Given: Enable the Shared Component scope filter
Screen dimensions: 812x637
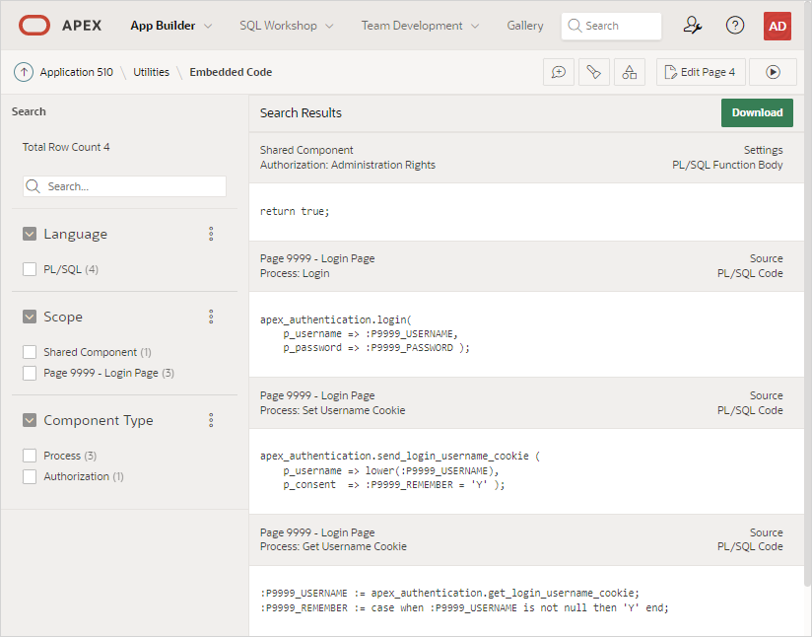Looking at the screenshot, I should pyautogui.click(x=30, y=352).
